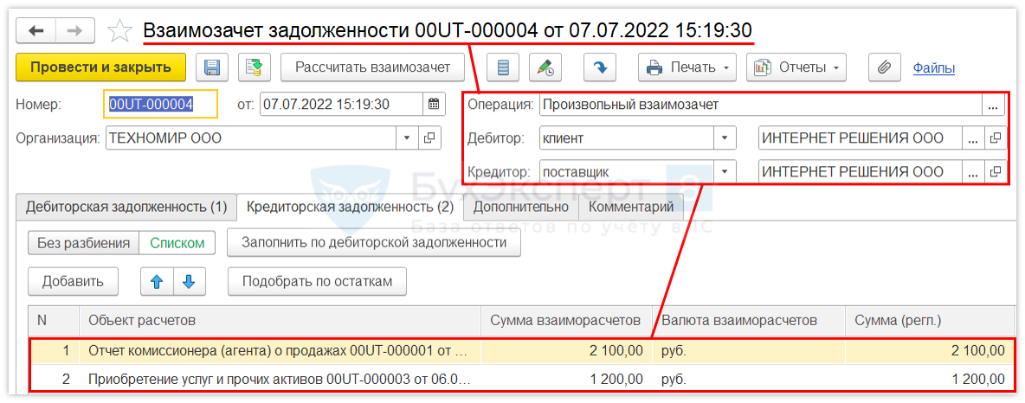Click the N column header
The width and height of the screenshot is (1025, 403).
click(55, 321)
